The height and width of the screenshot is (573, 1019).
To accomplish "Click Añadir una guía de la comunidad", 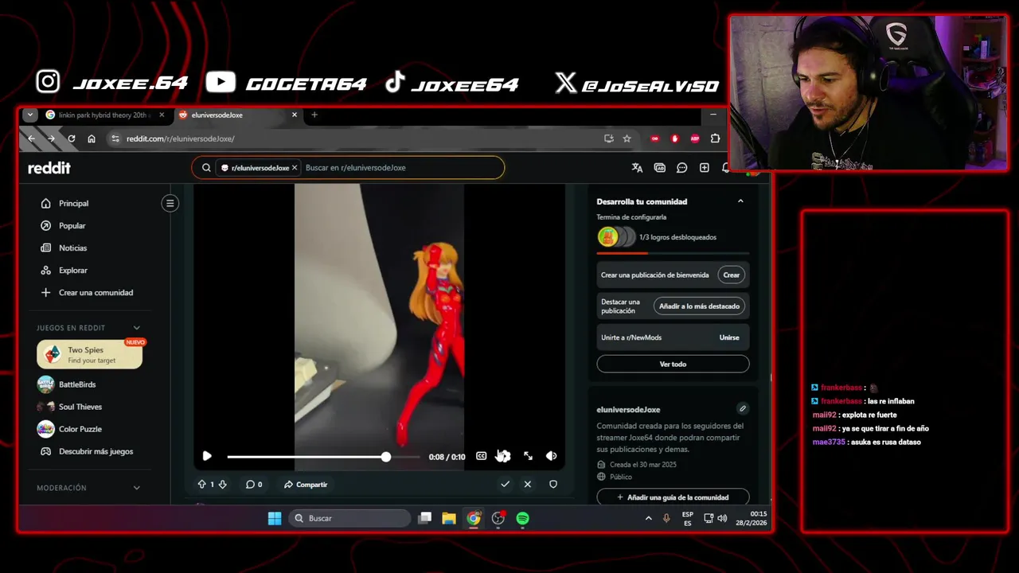I will coord(673,497).
